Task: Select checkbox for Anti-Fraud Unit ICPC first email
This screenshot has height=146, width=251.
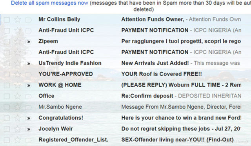Action: pos(7,31)
